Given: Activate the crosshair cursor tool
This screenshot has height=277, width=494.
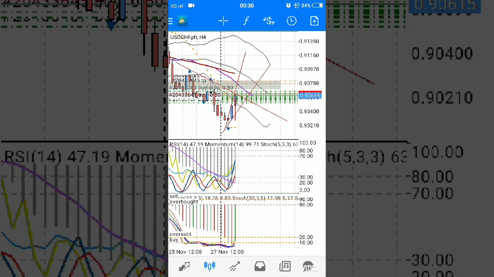Looking at the screenshot, I should click(223, 21).
